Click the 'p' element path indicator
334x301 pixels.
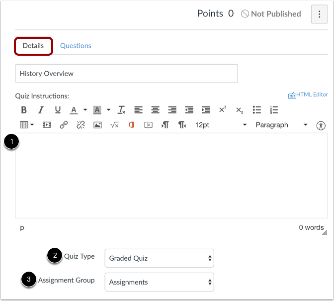pyautogui.click(x=22, y=228)
